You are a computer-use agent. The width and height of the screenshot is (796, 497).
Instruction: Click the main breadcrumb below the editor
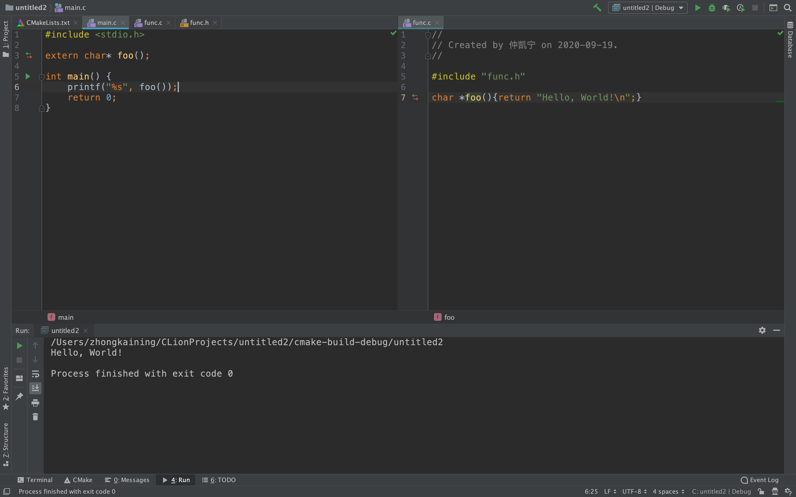point(61,317)
